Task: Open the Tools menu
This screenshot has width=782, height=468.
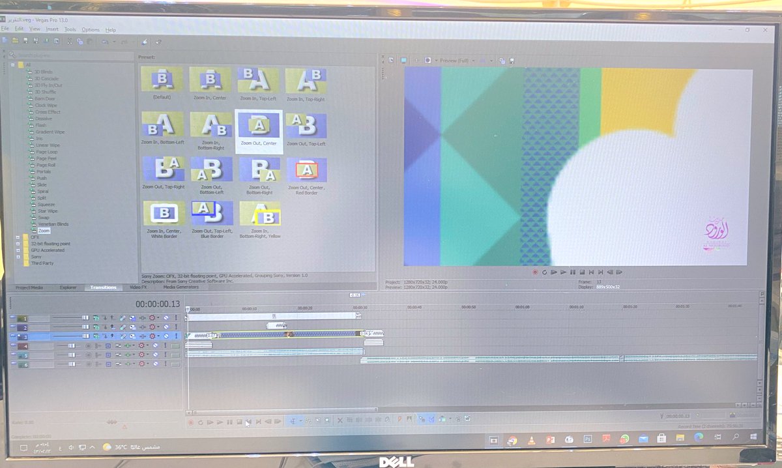Action: point(70,29)
